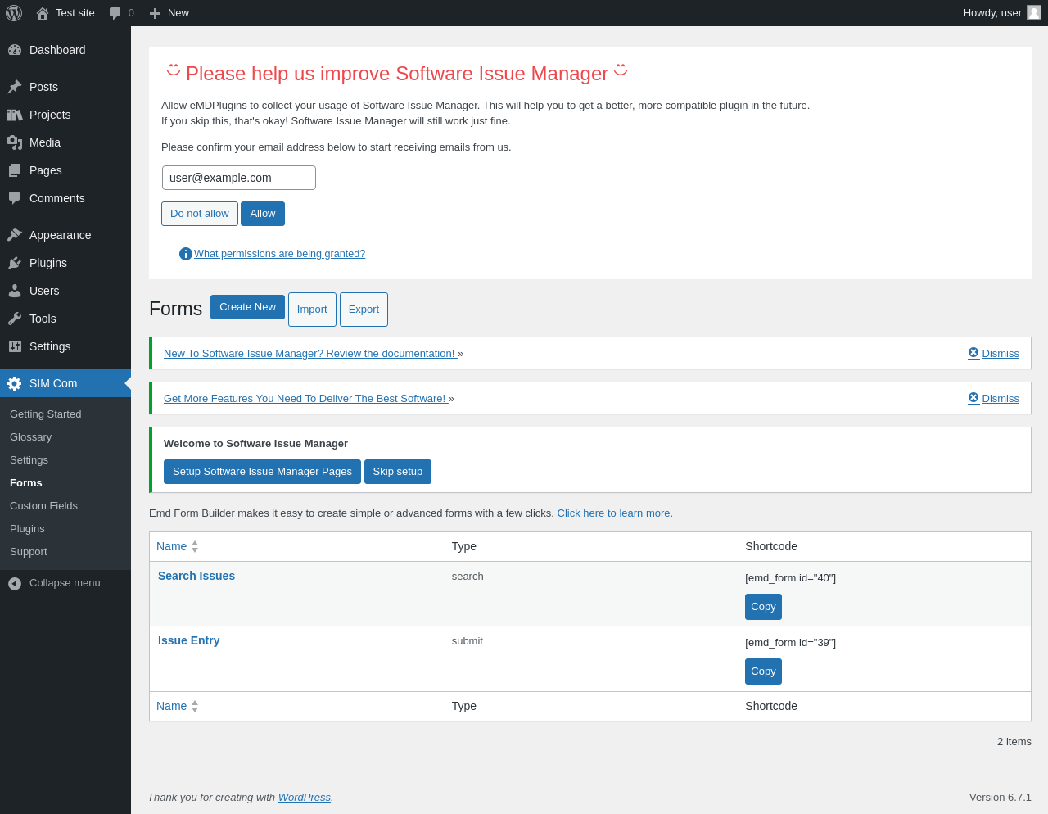Click the SIM Com gear icon
The height and width of the screenshot is (814, 1048).
15,383
